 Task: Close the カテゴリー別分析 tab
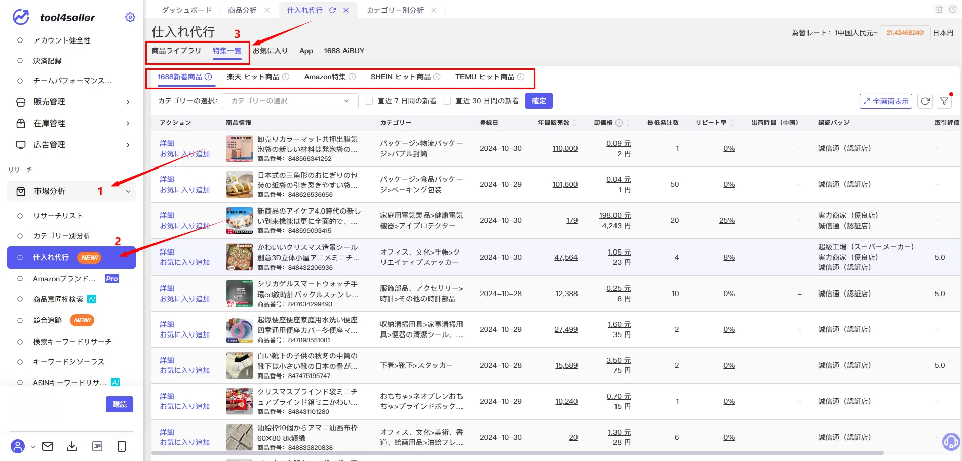[434, 10]
